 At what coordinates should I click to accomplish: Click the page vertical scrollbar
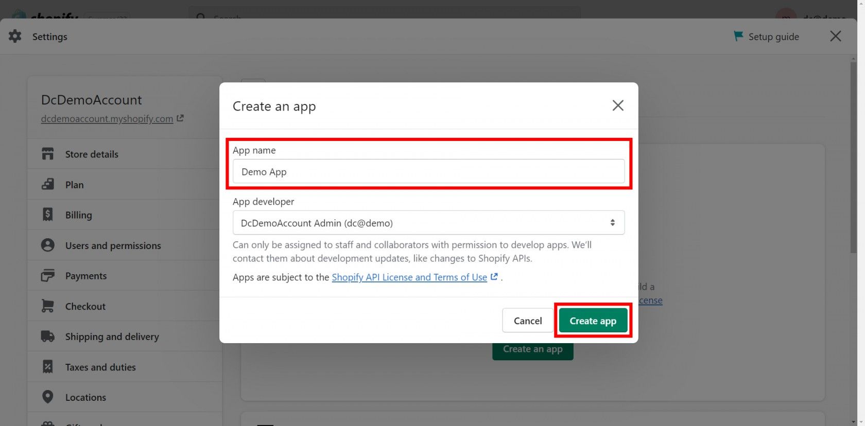(853, 154)
